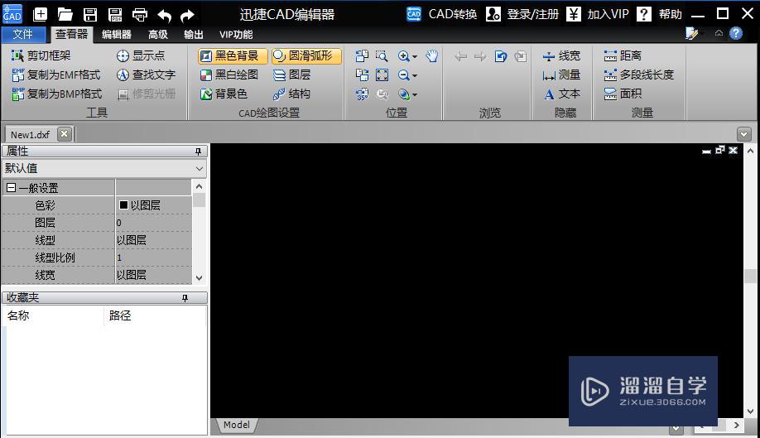Select the pan hand tool
The image size is (760, 438).
coord(432,56)
